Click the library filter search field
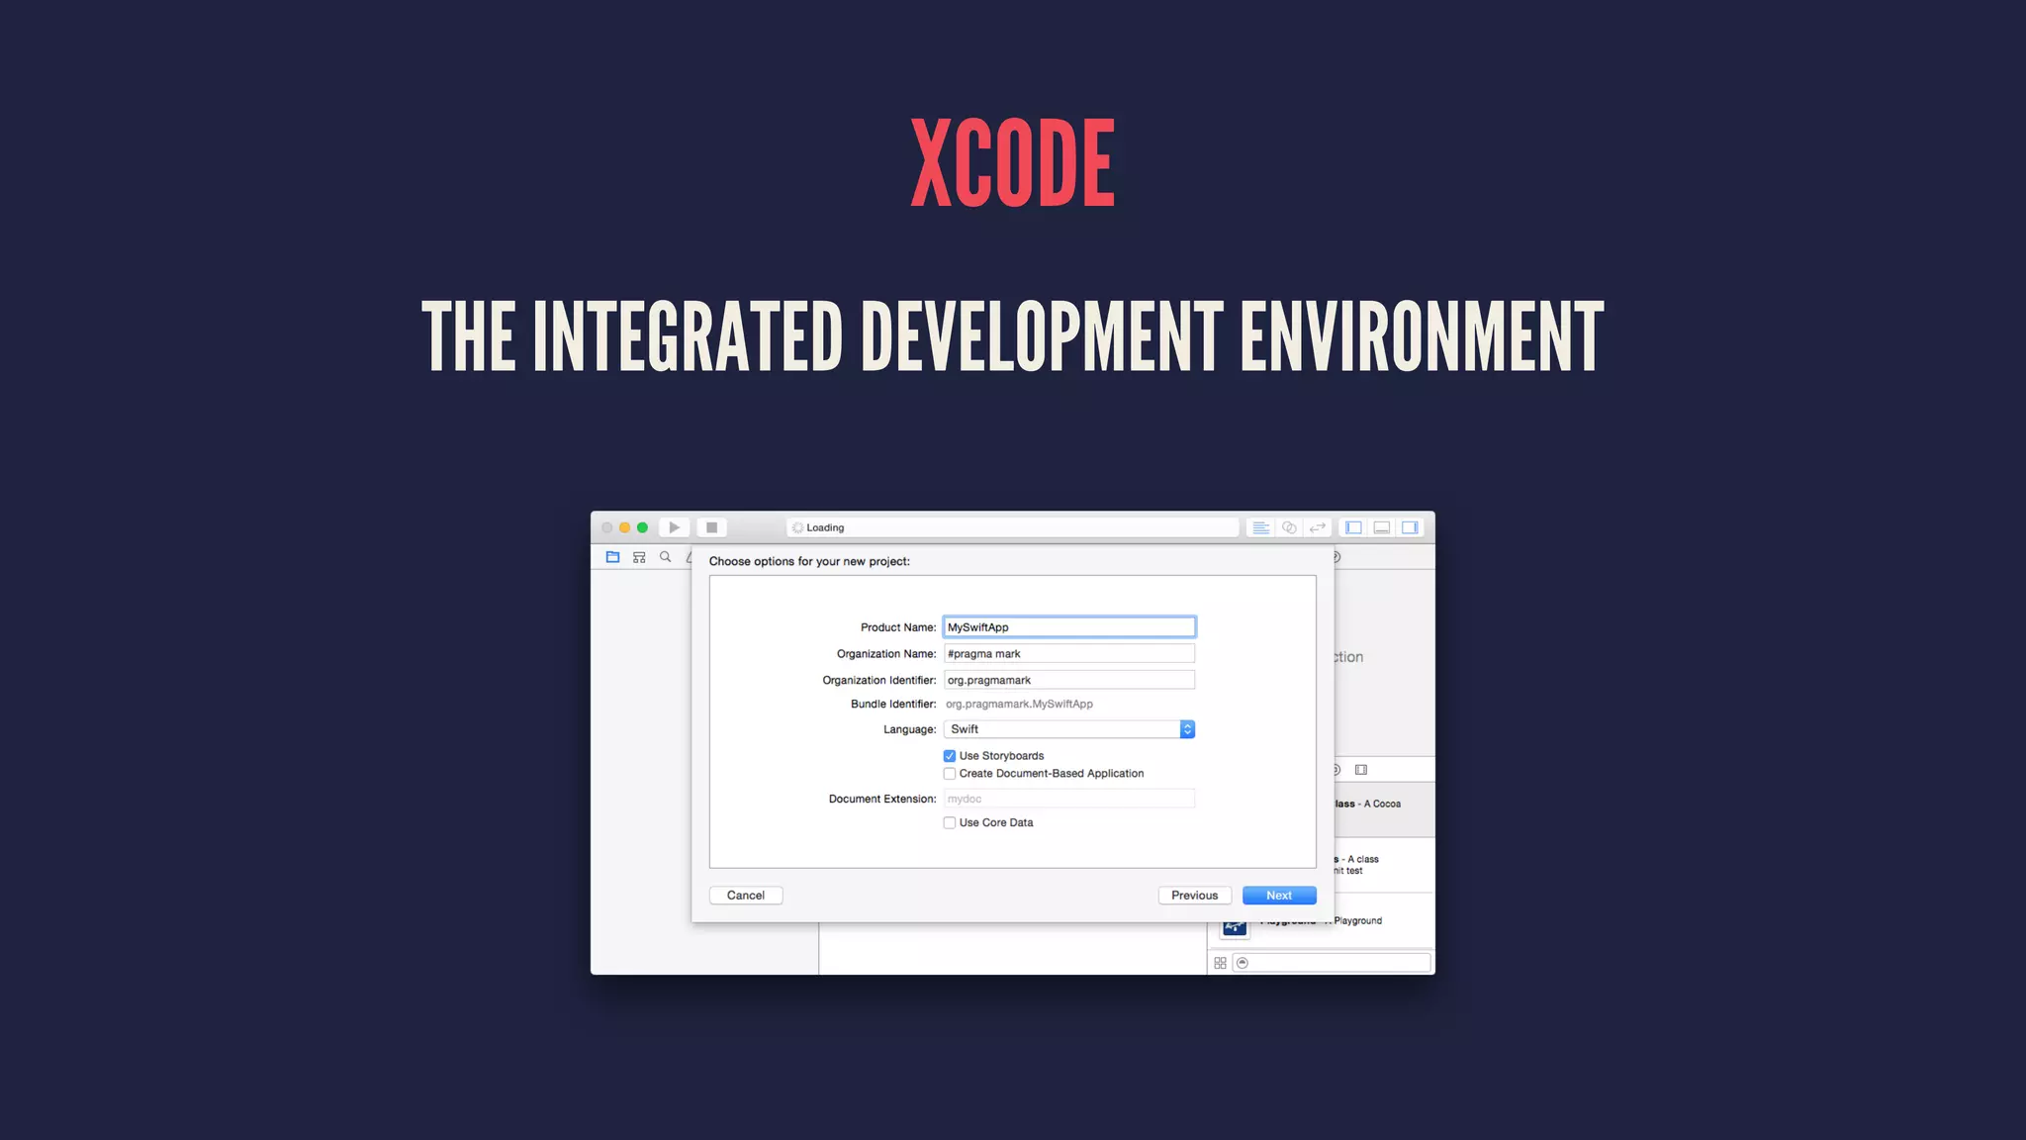 (x=1332, y=963)
